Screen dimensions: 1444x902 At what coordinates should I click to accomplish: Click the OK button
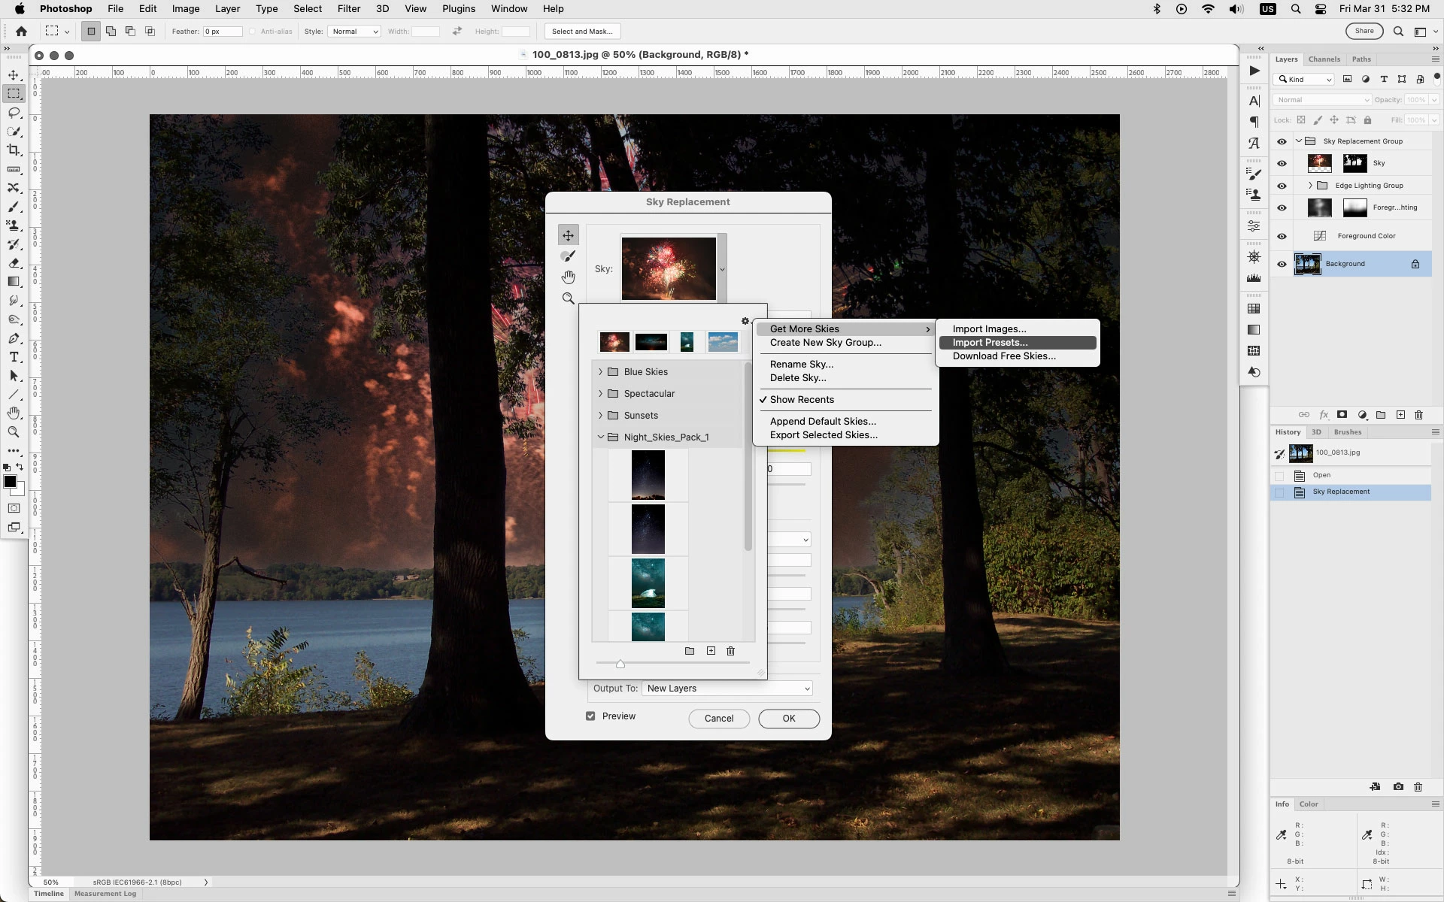click(x=788, y=719)
